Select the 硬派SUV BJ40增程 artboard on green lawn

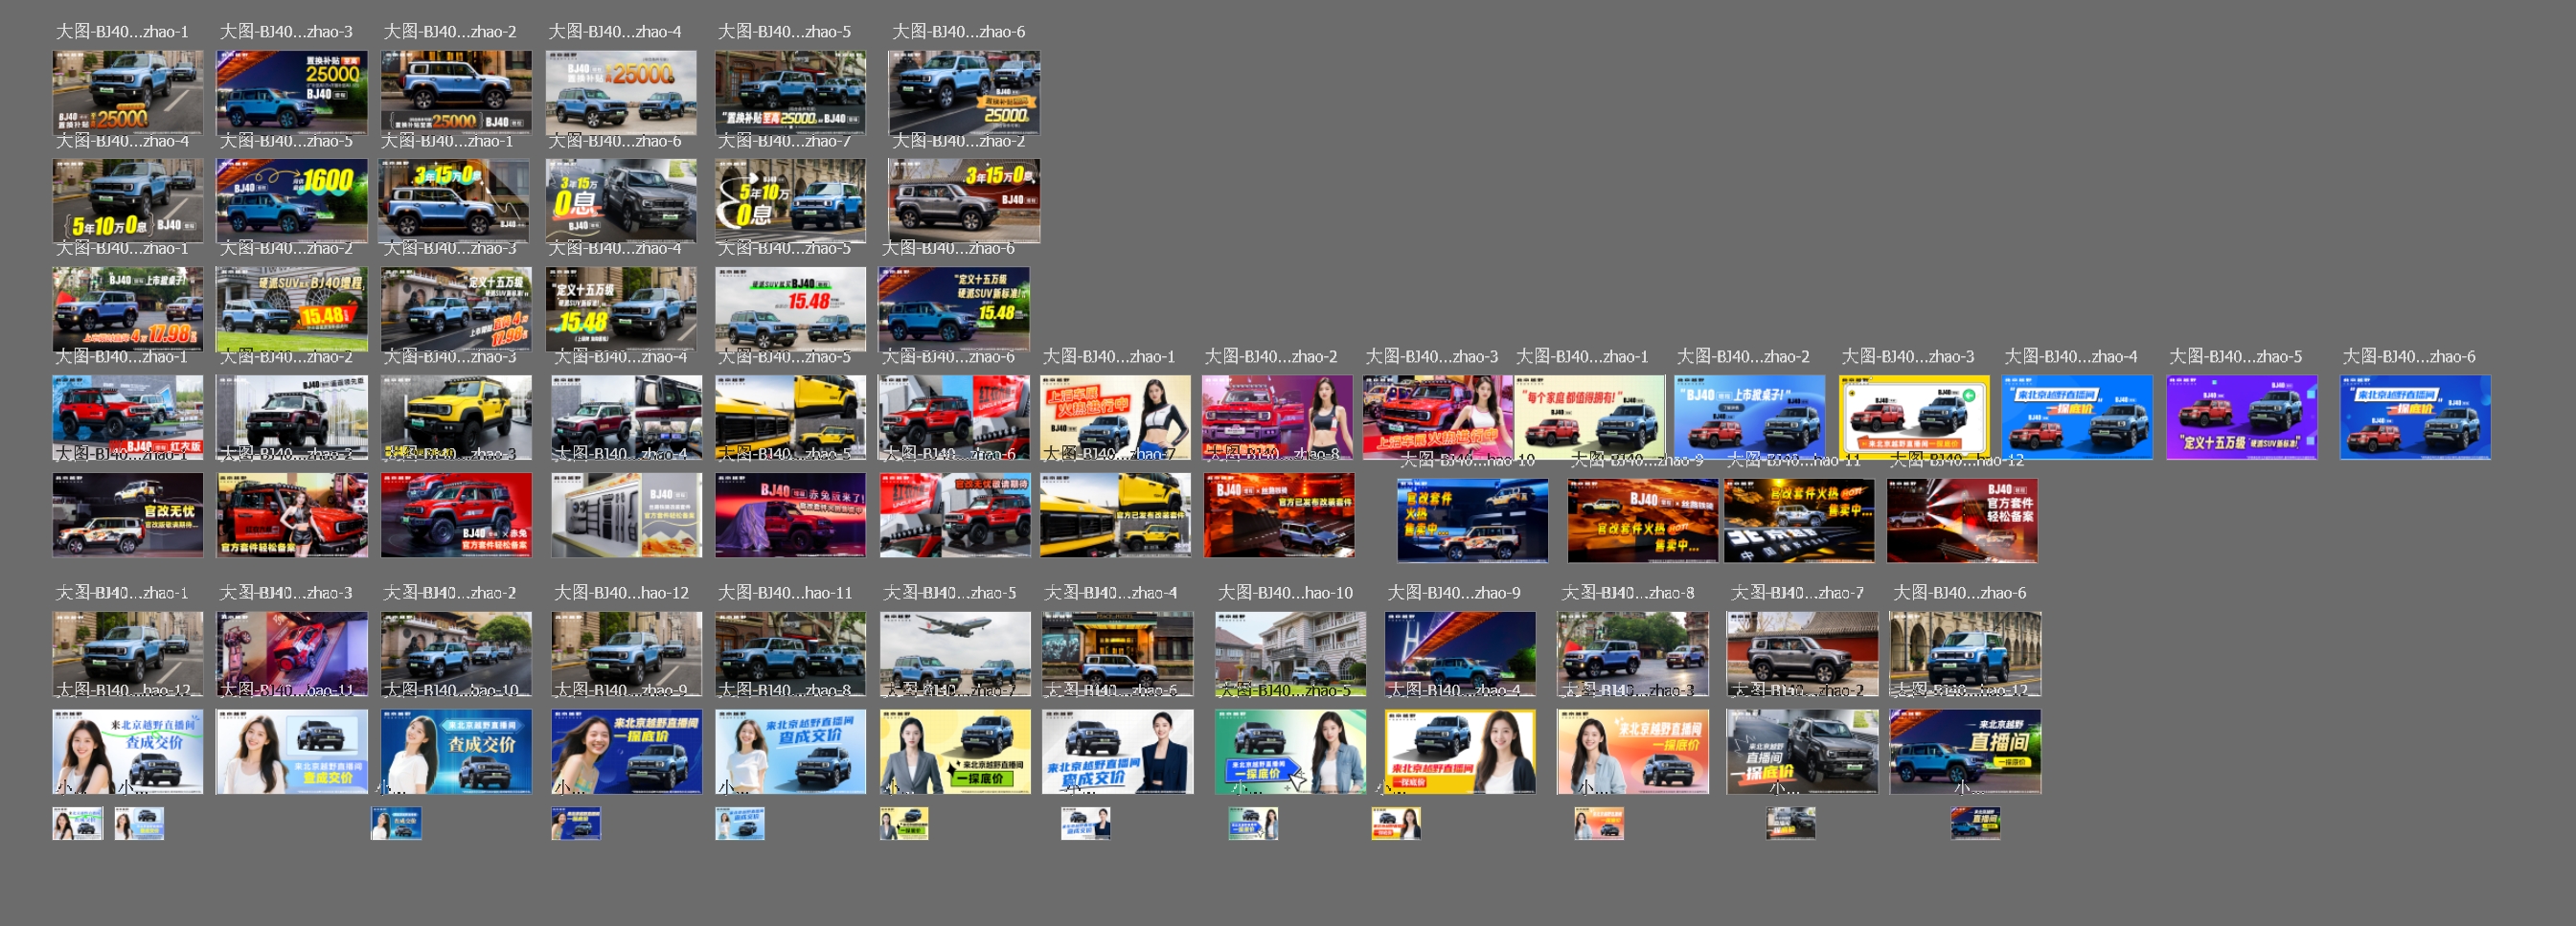click(292, 309)
